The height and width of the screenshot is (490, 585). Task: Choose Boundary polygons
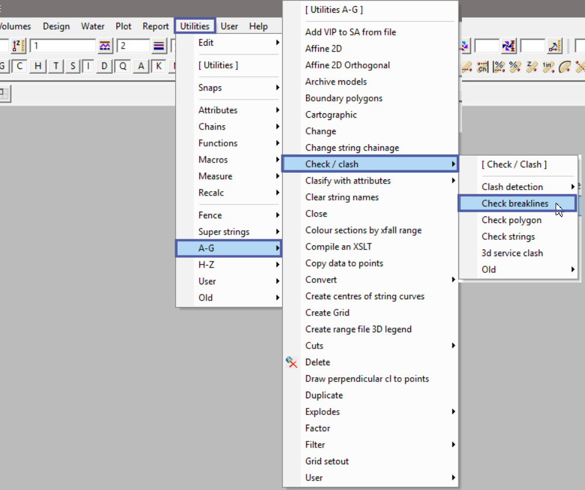[370, 98]
